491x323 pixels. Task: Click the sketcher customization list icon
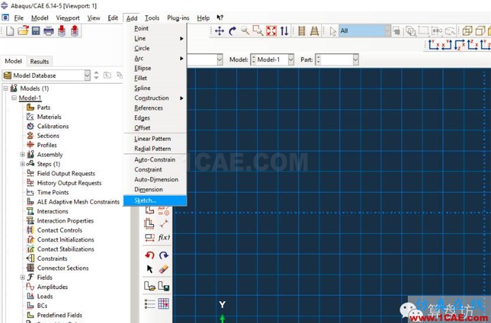149,304
